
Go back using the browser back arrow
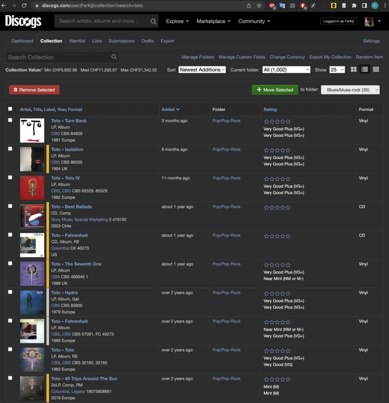pos(4,5)
